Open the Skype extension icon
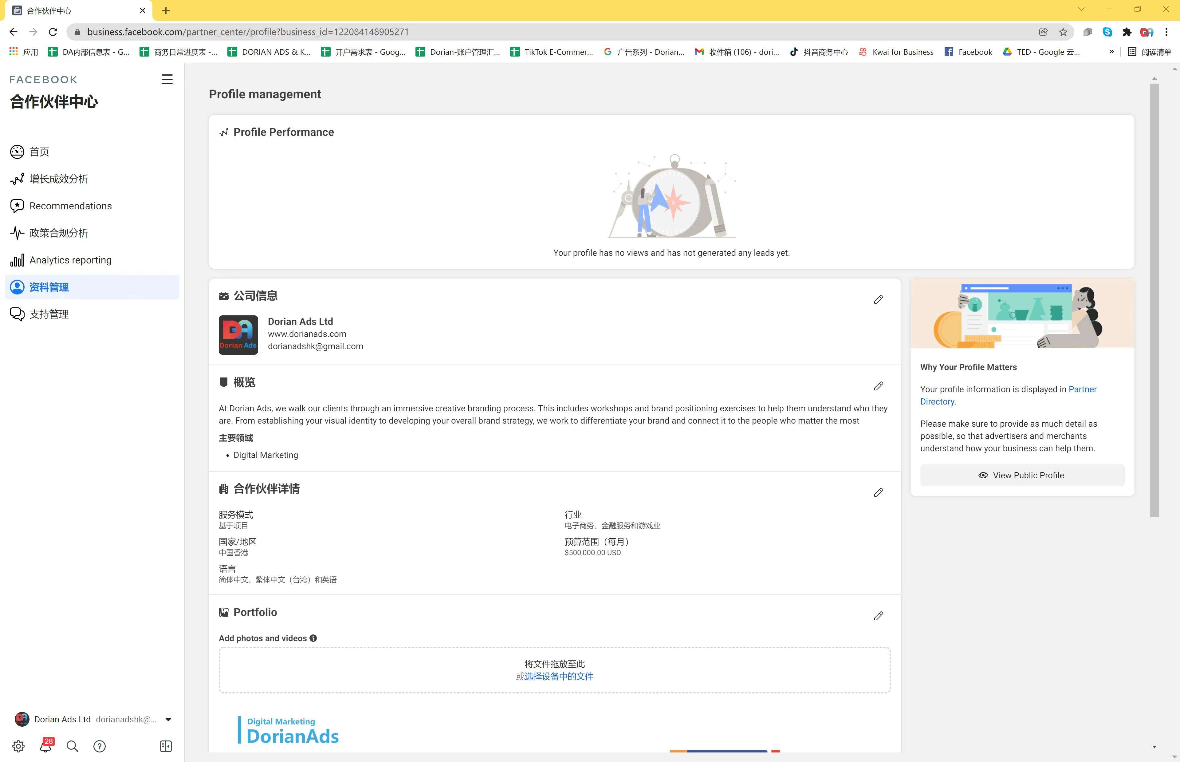Viewport: 1180px width, 762px height. [x=1107, y=32]
